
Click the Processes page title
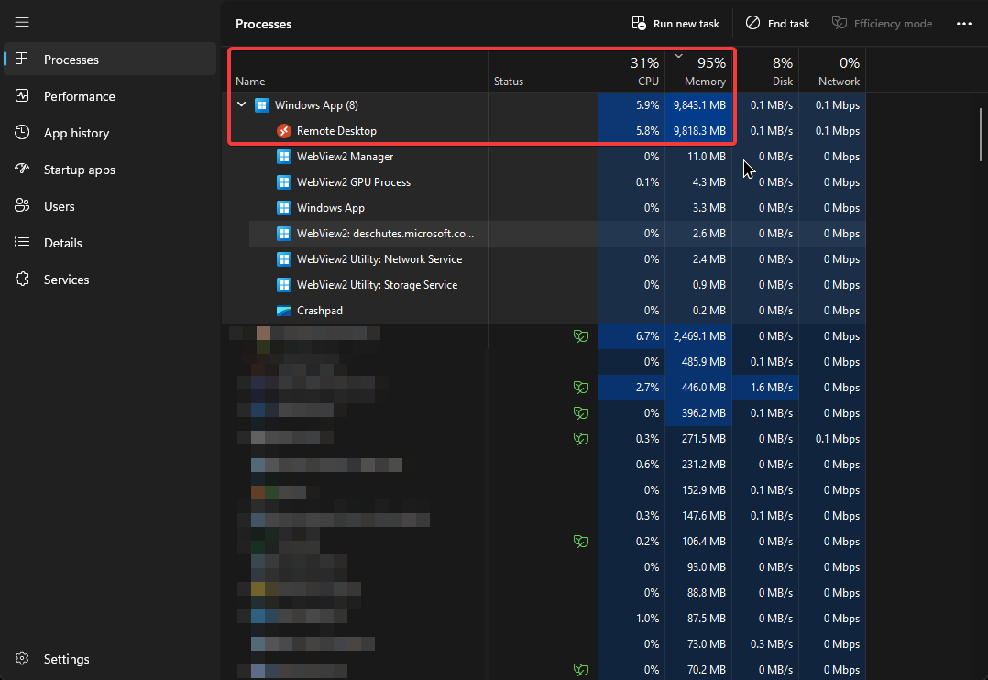[263, 24]
